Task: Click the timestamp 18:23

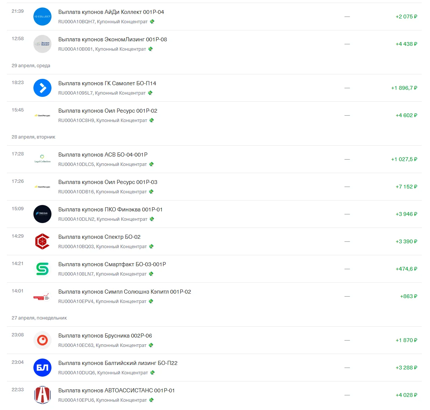Action: (18, 83)
